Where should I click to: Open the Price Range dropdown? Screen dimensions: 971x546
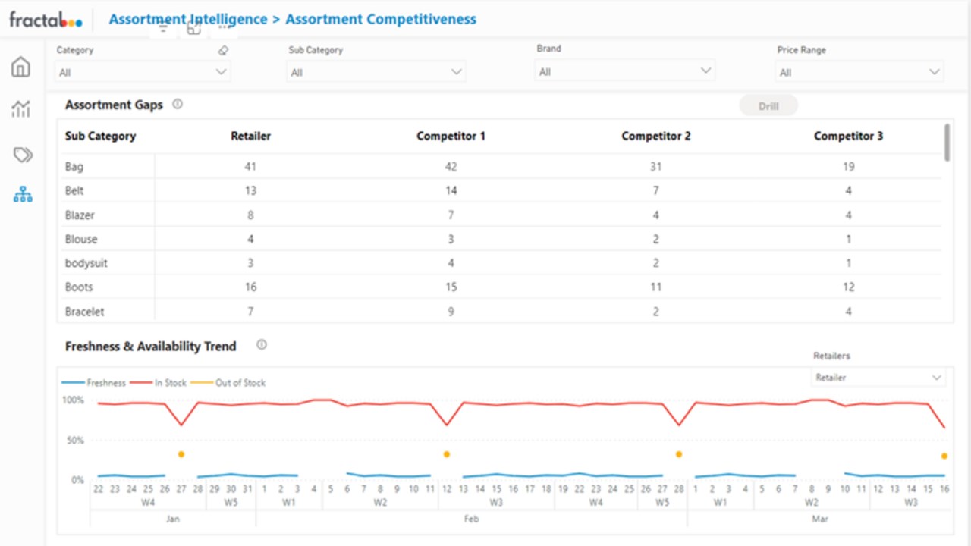859,72
